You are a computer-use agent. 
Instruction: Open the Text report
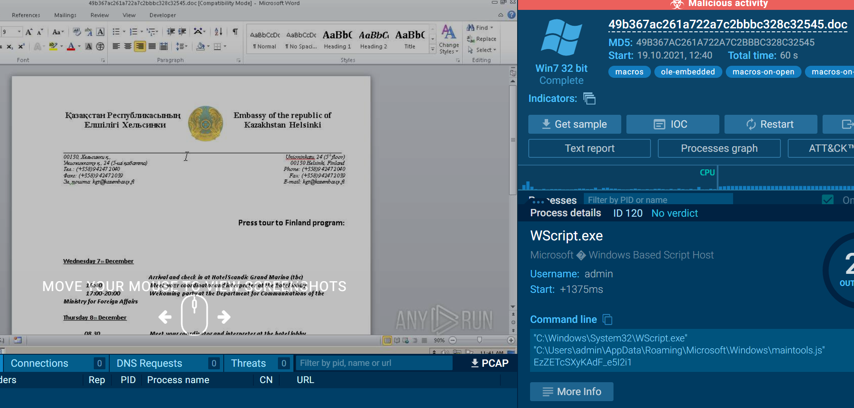(x=589, y=148)
